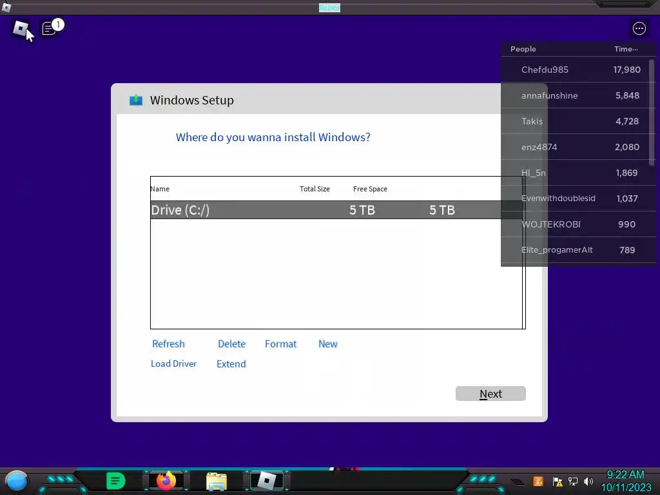The width and height of the screenshot is (660, 495).
Task: Click the drive list vertical scrollbar
Action: 523,253
